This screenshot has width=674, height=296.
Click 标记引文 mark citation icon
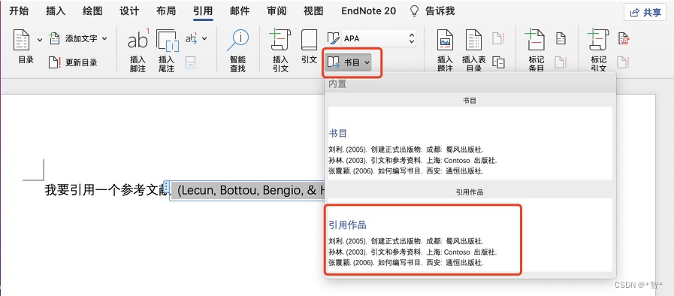point(598,40)
